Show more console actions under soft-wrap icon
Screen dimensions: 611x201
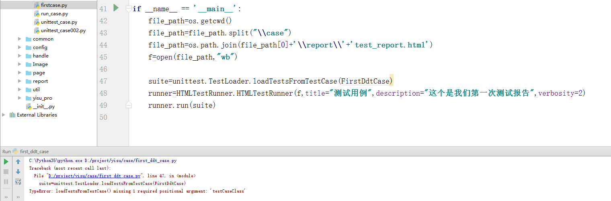18,197
